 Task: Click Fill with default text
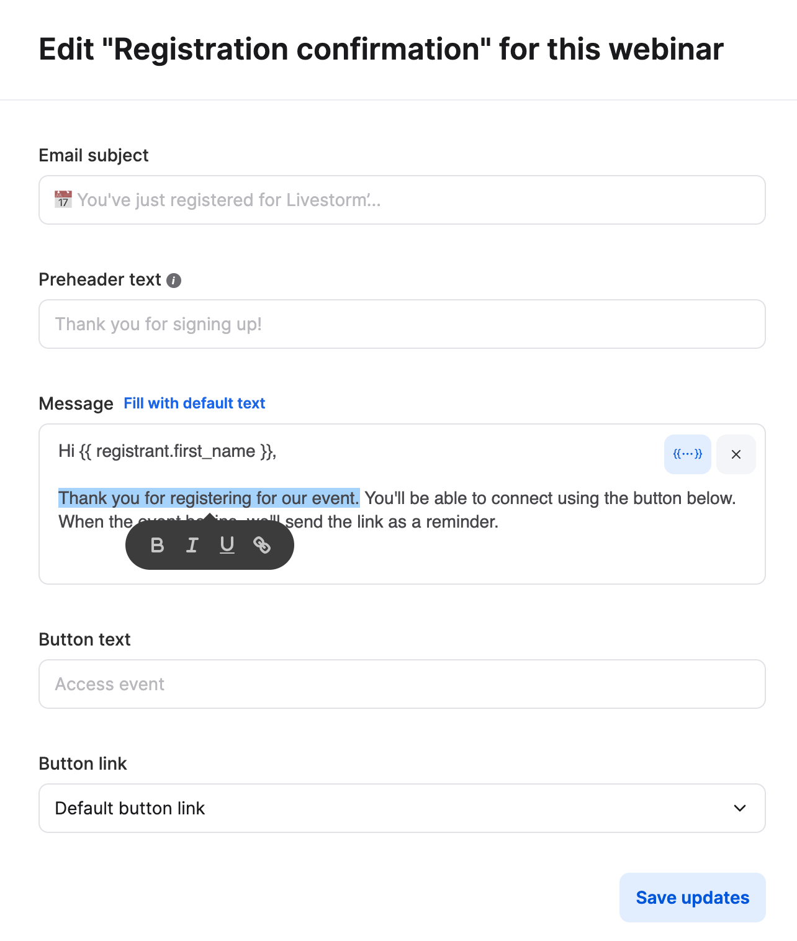coord(194,403)
